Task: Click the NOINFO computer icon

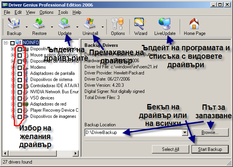Action: pyautogui.click(x=18, y=43)
